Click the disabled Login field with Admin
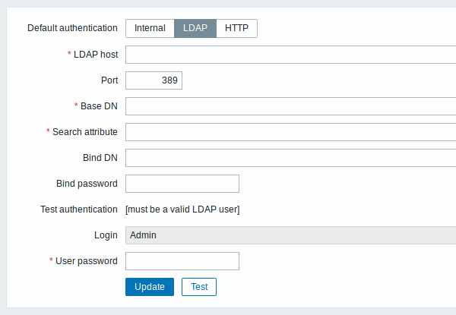This screenshot has height=315, width=456. tap(291, 235)
